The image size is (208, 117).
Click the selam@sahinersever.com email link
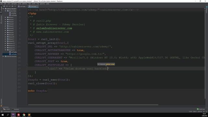coord(54,28)
